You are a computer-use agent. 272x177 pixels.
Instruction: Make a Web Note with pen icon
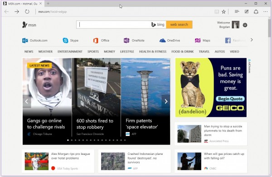click(247, 12)
